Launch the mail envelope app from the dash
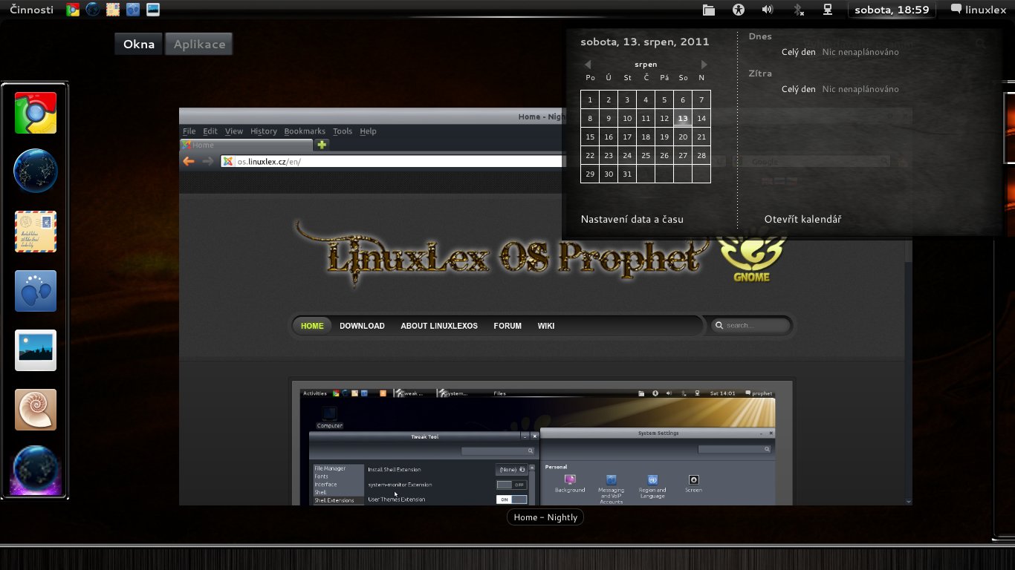 [36, 232]
